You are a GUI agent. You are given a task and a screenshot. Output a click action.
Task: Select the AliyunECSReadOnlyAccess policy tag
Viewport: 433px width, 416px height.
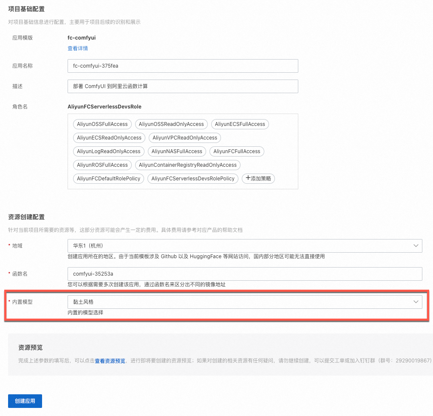[109, 138]
